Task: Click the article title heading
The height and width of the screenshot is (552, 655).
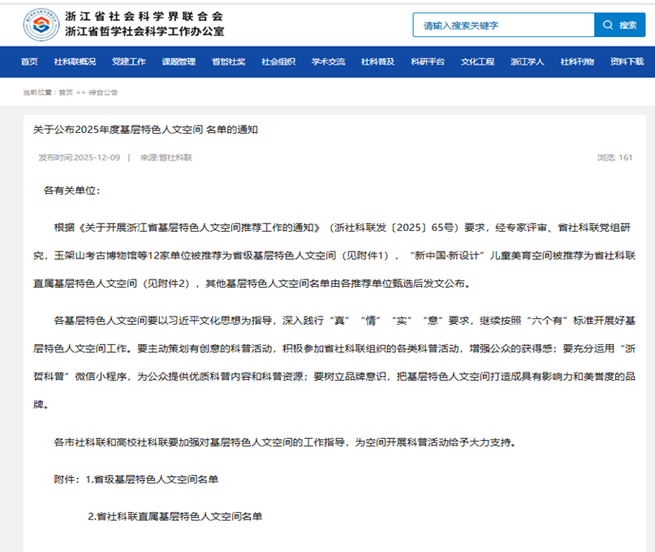Action: click(x=145, y=129)
